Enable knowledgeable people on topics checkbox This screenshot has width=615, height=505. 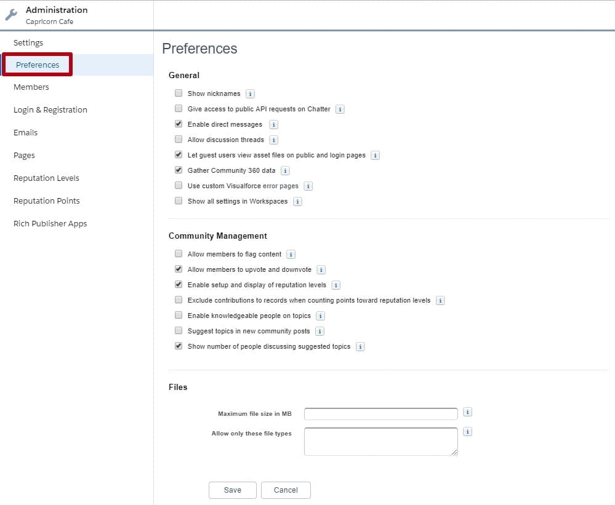tap(179, 315)
